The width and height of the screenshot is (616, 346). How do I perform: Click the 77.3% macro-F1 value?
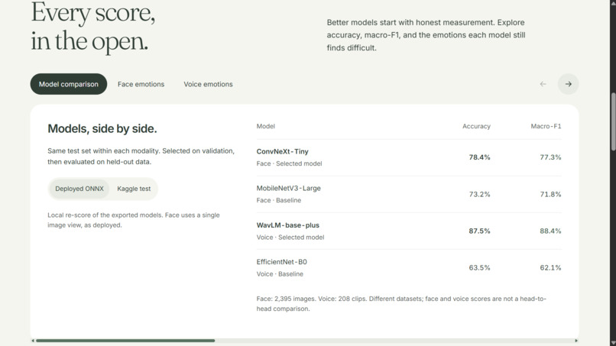coord(550,157)
